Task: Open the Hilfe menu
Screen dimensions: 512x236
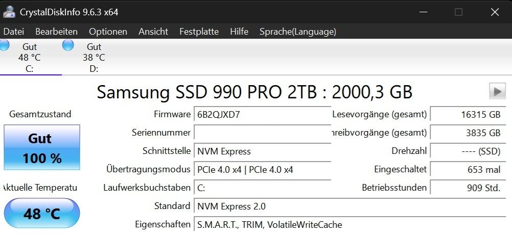Action: click(239, 32)
